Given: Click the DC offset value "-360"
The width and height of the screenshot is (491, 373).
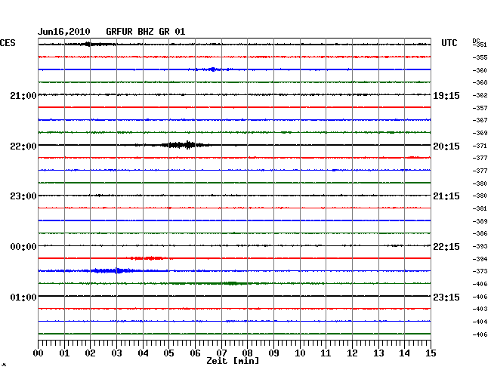Looking at the screenshot, I should click(480, 70).
